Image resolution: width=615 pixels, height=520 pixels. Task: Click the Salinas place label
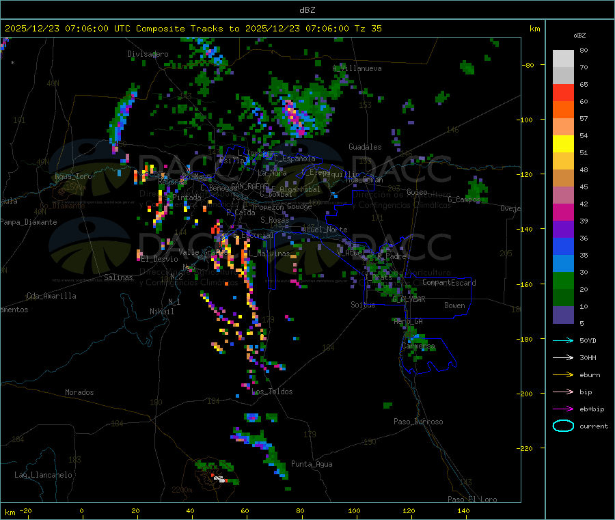[118, 277]
